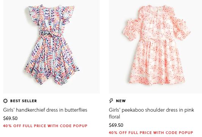Click the $69.50 price under handkerchief dress
This screenshot has width=202, height=137.
point(10,118)
